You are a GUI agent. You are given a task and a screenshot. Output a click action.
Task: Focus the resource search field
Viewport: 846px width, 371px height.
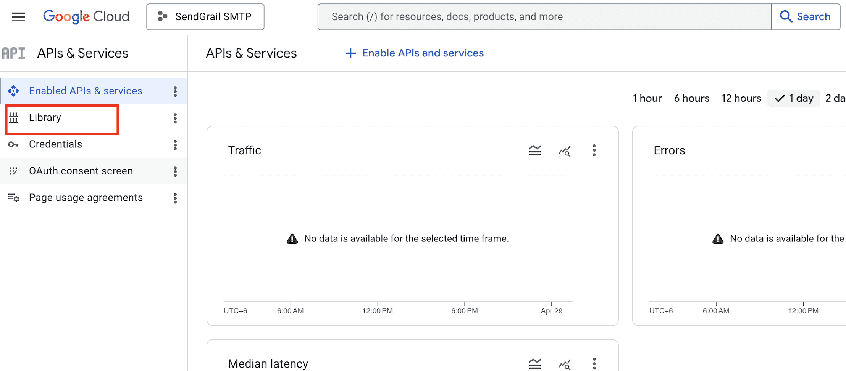pos(544,17)
